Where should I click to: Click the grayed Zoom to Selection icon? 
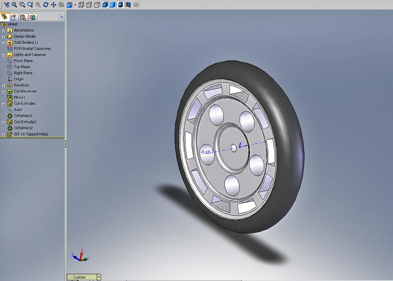(38, 4)
